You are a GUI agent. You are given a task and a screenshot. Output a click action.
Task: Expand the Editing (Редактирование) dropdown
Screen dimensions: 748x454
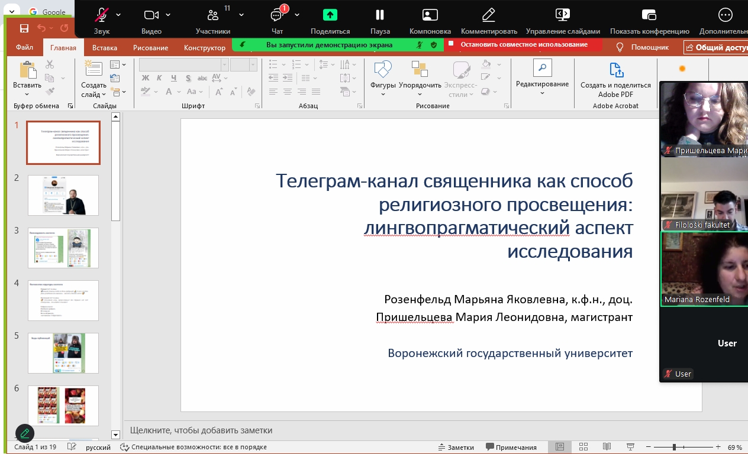542,93
